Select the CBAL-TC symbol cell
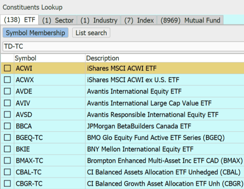 (49, 172)
